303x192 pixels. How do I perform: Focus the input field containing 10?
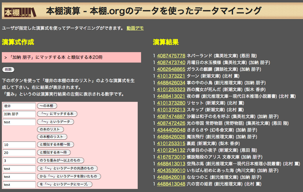coord(19,145)
